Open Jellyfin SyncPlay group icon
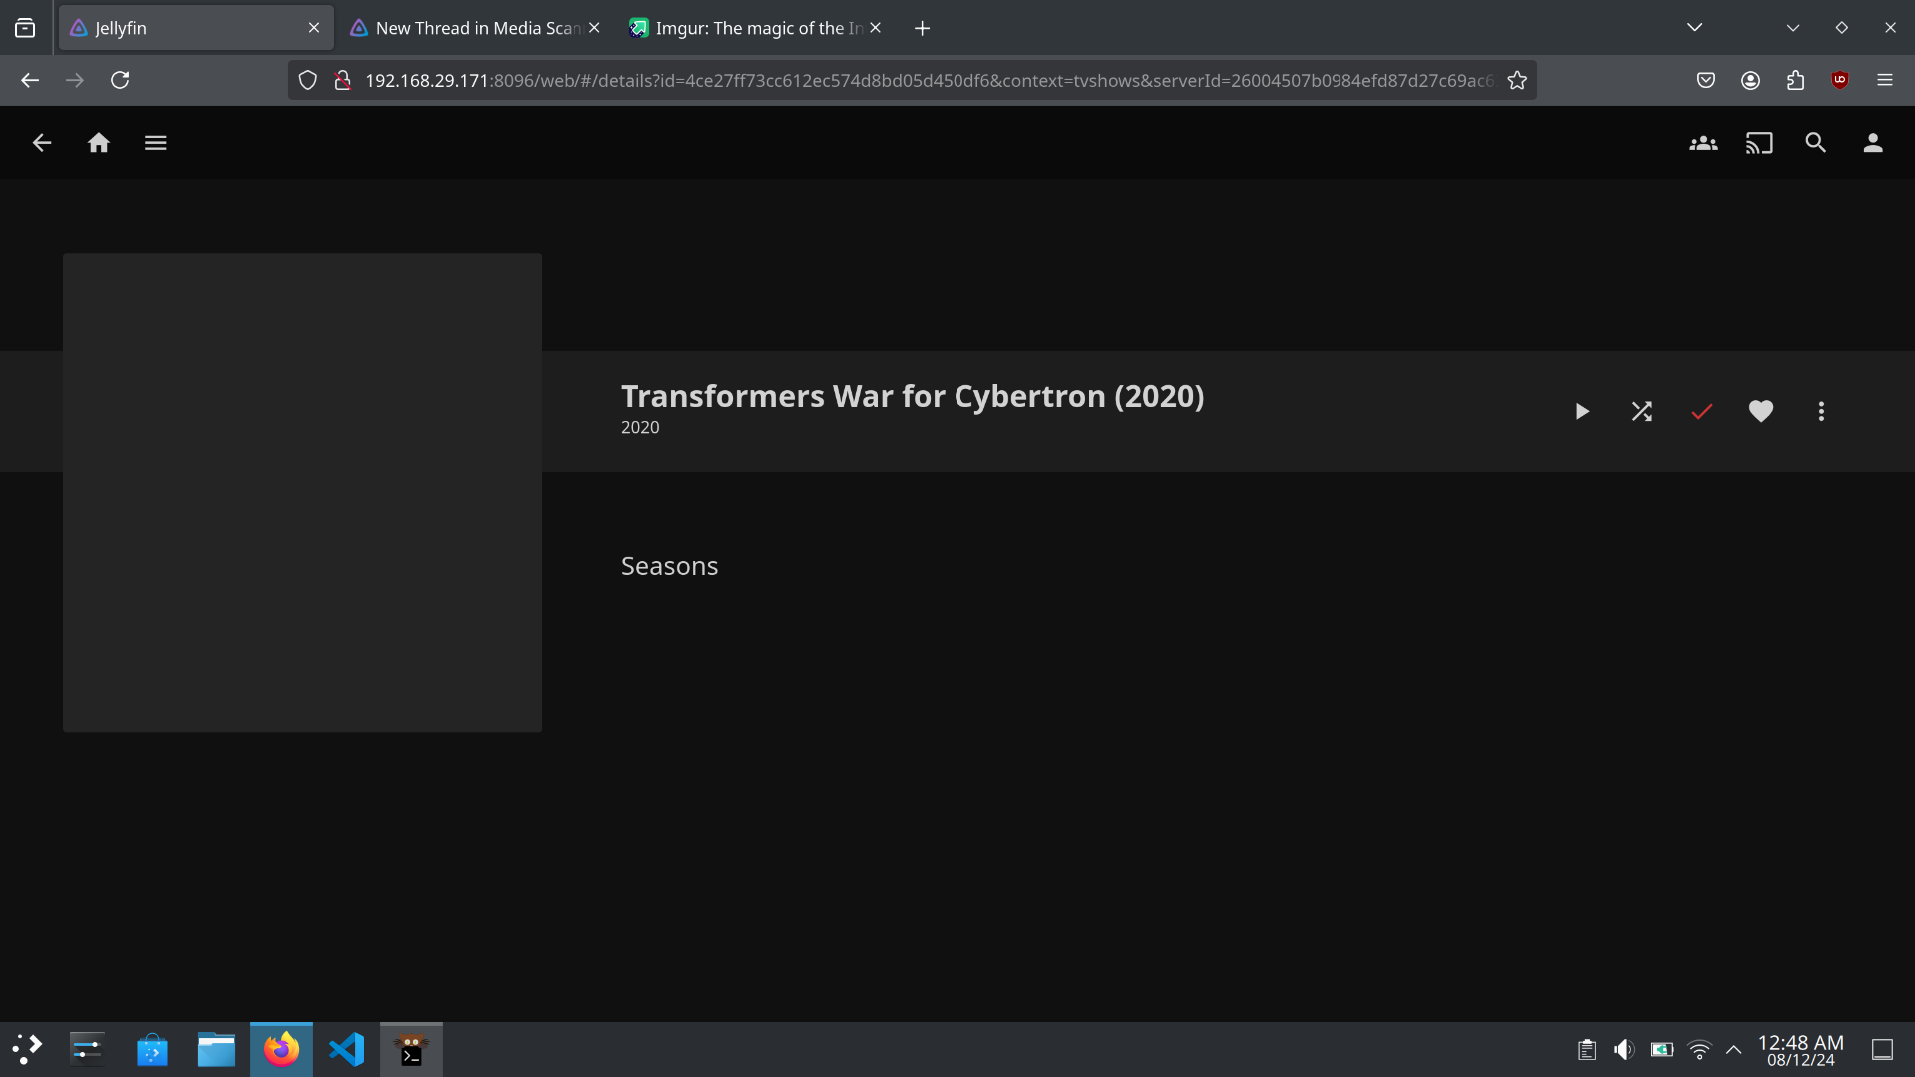 point(1703,143)
